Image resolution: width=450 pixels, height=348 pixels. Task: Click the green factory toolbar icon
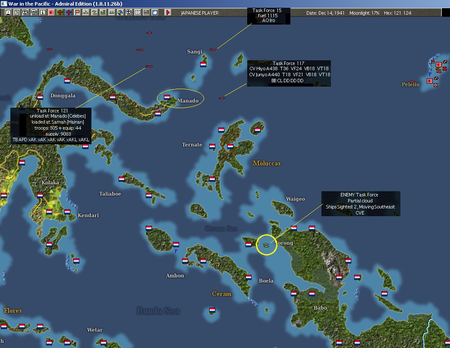[103, 12]
